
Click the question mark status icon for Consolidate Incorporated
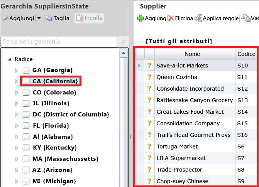click(x=149, y=88)
